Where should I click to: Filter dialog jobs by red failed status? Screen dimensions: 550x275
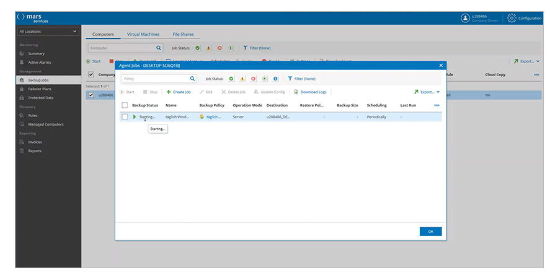click(253, 79)
